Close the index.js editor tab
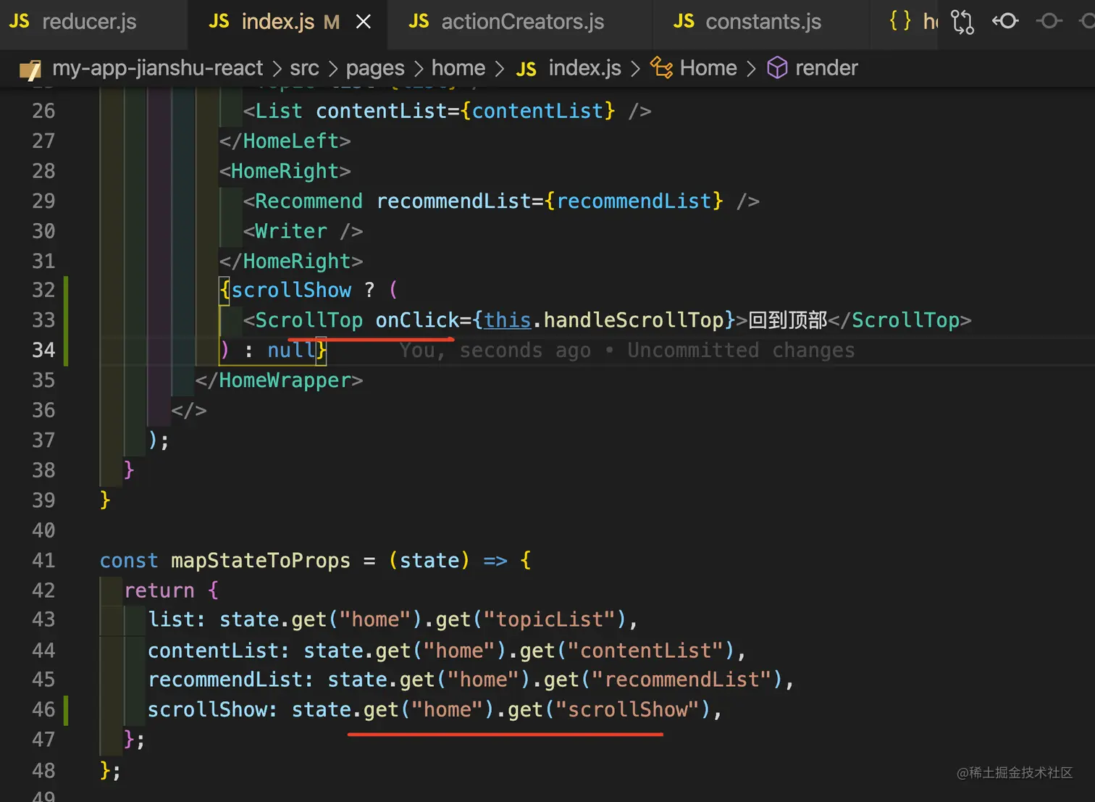 click(364, 22)
